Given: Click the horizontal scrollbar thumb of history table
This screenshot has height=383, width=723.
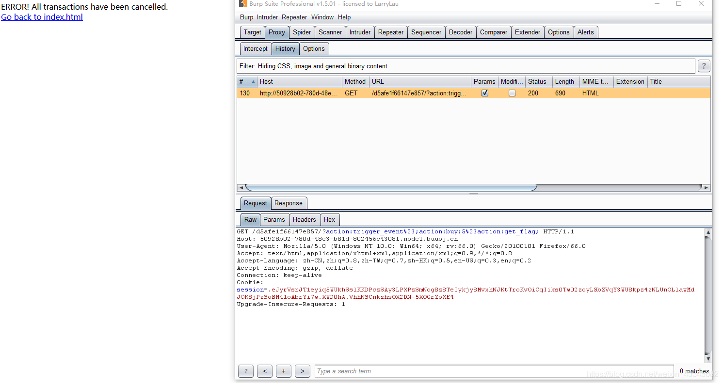Looking at the screenshot, I should click(391, 187).
